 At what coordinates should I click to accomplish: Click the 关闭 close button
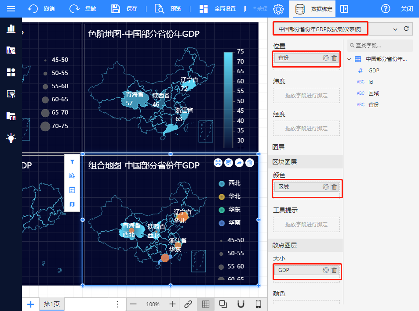tap(407, 9)
